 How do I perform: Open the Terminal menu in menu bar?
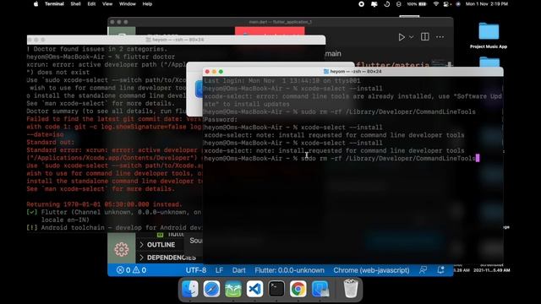click(x=54, y=4)
